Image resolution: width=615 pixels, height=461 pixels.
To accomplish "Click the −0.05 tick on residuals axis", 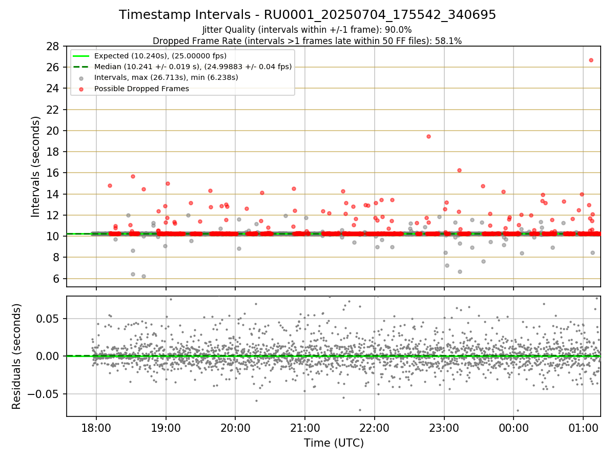I will 44,394.
